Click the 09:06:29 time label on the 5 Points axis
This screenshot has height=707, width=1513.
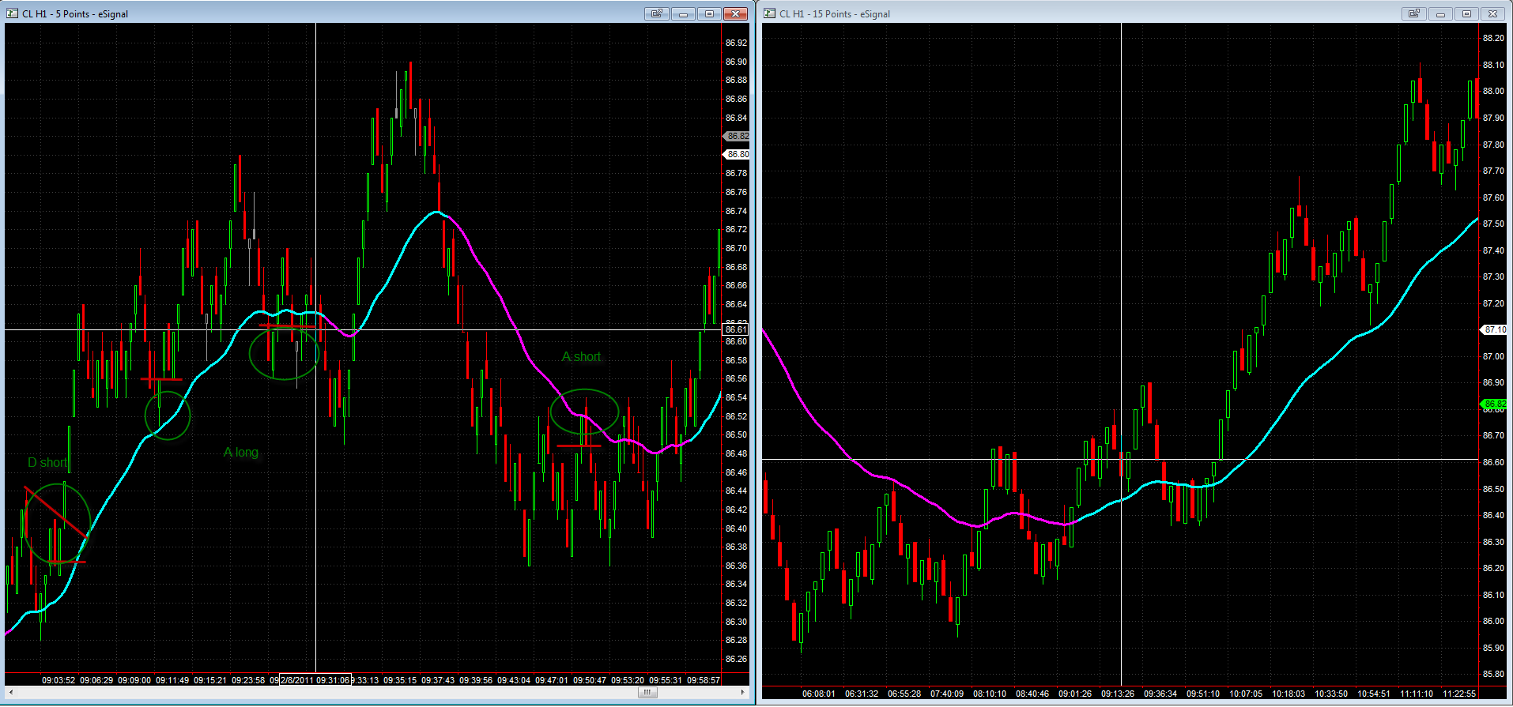96,680
